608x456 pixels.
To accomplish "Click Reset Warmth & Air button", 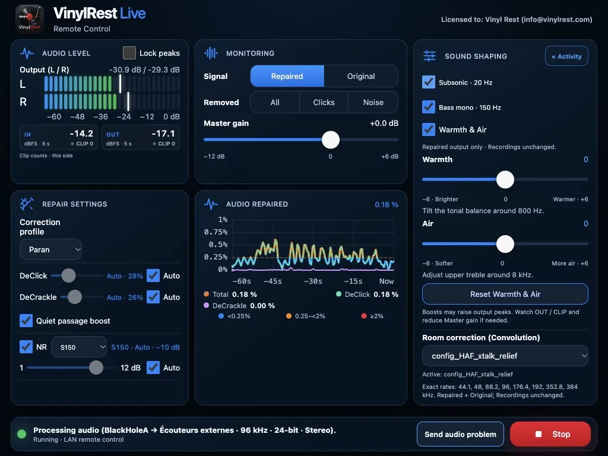I will [505, 294].
